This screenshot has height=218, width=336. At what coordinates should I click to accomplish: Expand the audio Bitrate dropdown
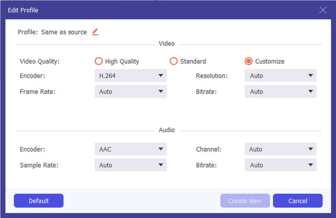coord(280,165)
